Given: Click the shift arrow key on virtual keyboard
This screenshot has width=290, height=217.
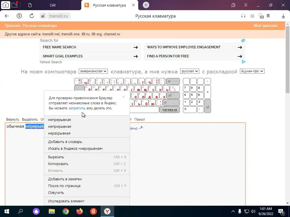Looking at the screenshot, I should pyautogui.click(x=171, y=103).
